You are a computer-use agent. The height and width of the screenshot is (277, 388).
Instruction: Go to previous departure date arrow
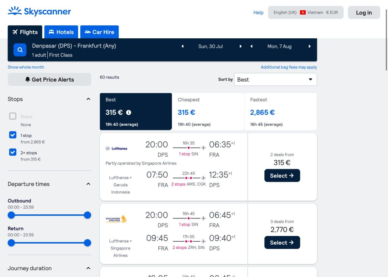click(x=182, y=46)
